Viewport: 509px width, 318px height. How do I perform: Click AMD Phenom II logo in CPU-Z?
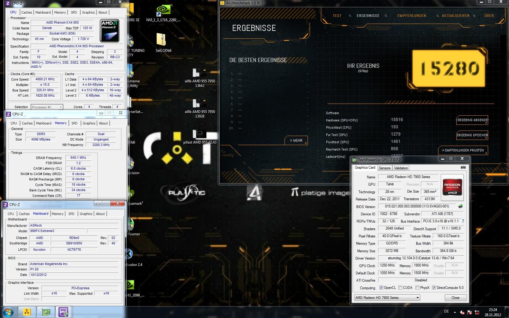[x=109, y=31]
